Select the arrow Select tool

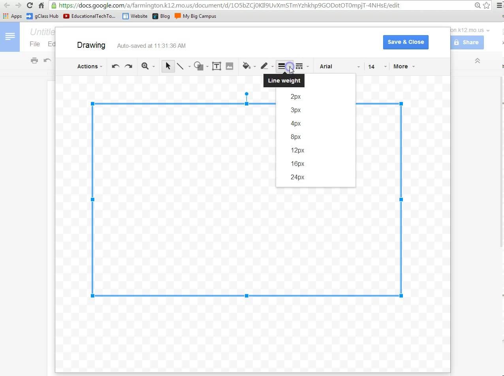click(x=168, y=66)
